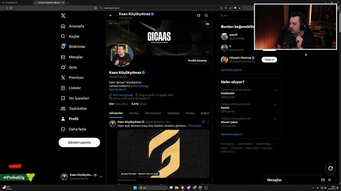The width and height of the screenshot is (341, 191).
Task: Expand the join date details chevron
Action: point(149,98)
